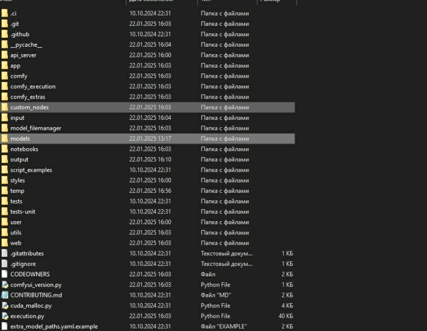Screen dimensions: 427x331
Task: Click the Файл "EXAMPLE" type cell
Action: pyautogui.click(x=224, y=326)
